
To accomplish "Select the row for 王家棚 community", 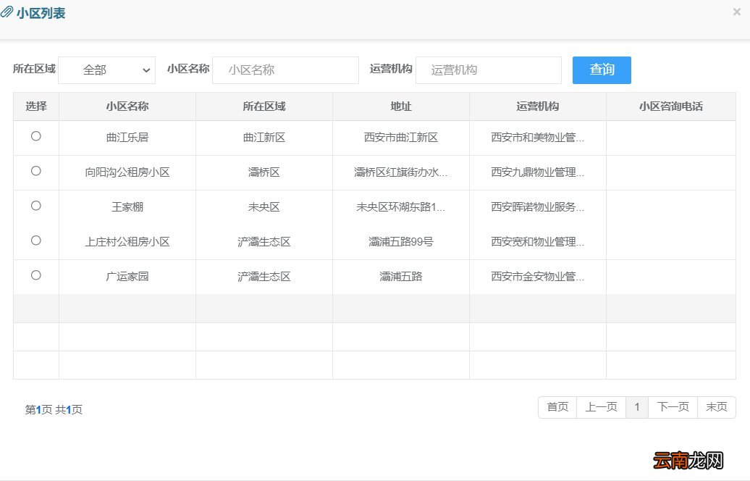I will click(35, 206).
